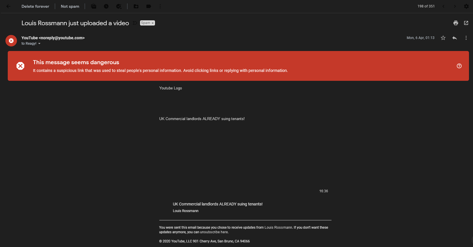Go to the newer message
The image size is (473, 247).
[x=443, y=6]
